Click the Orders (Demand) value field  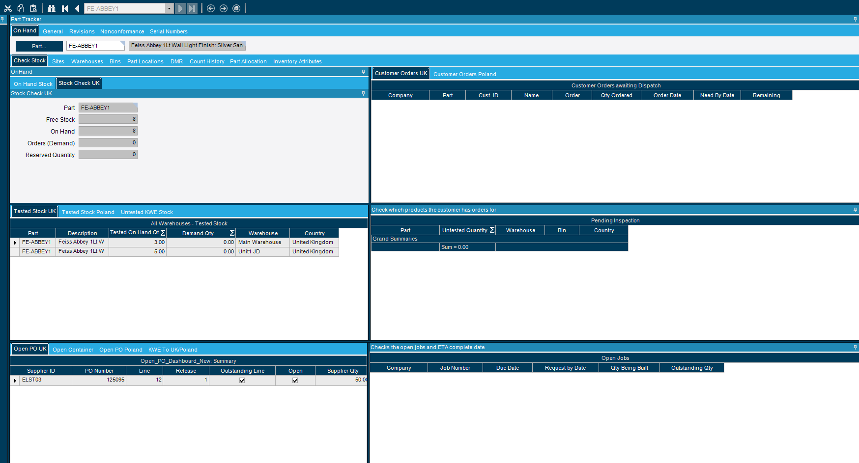108,143
